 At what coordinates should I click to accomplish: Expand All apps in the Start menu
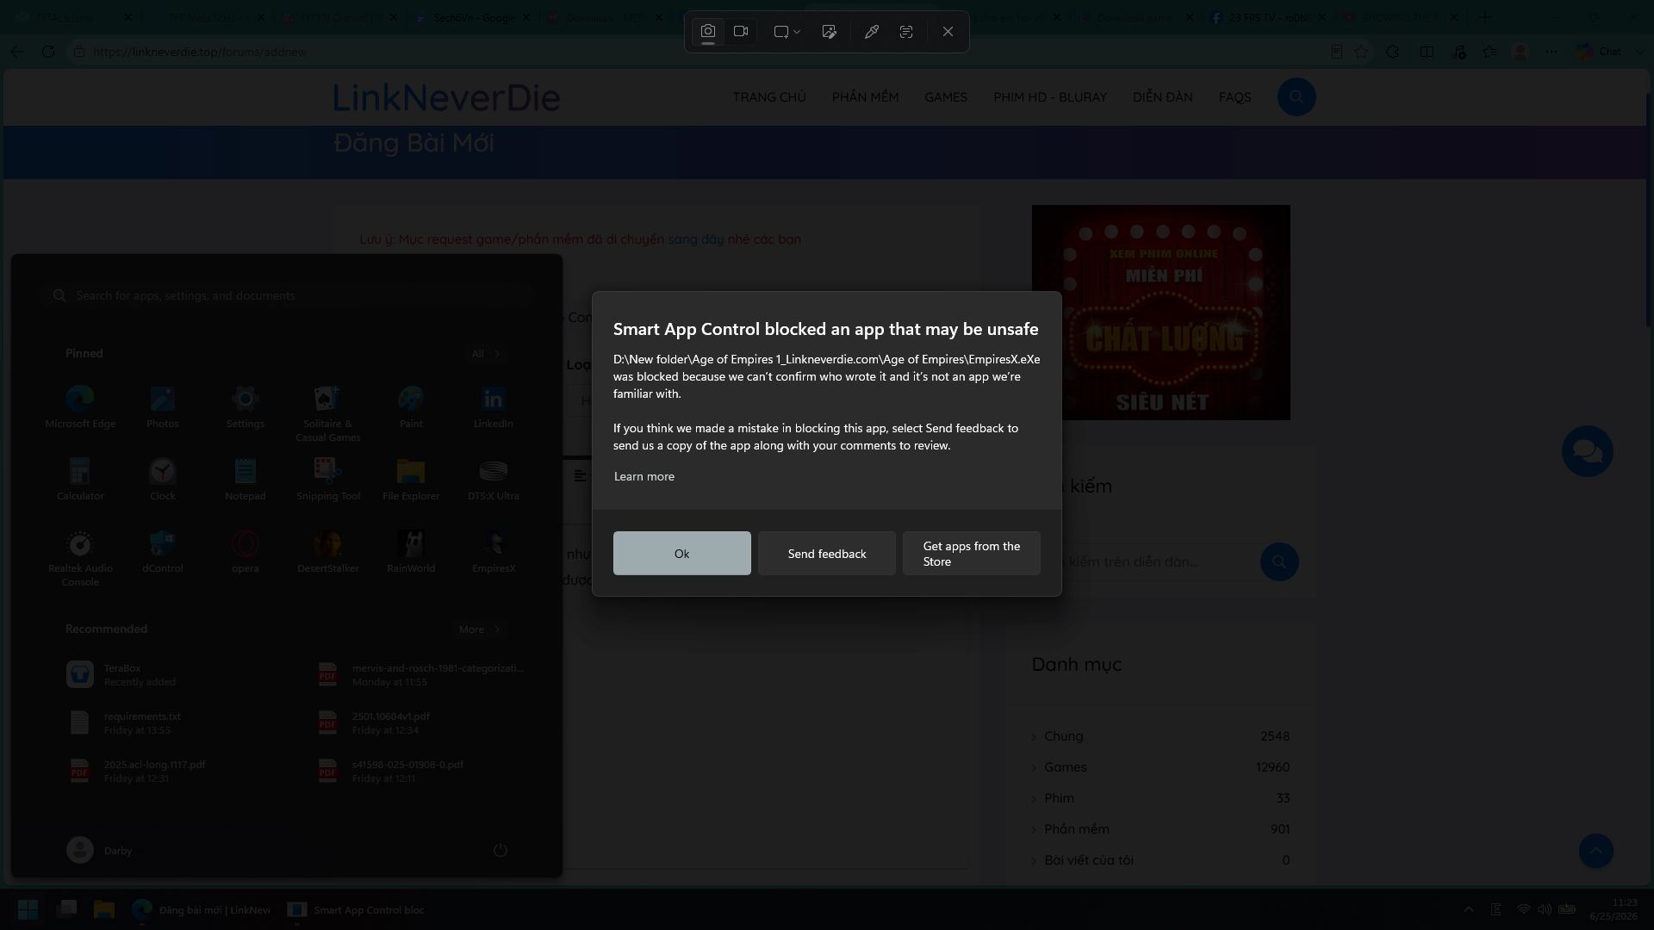click(x=485, y=354)
